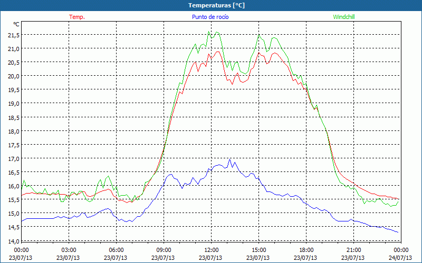
Task: Select the blue Punto de rocío legend label
Action: (x=210, y=17)
